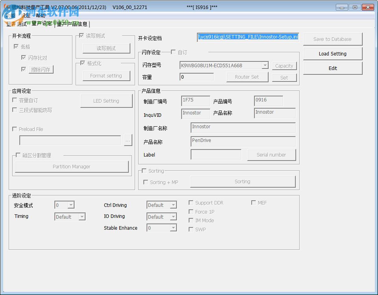Enable the Support DDR option
This screenshot has width=378, height=295.
click(191, 203)
